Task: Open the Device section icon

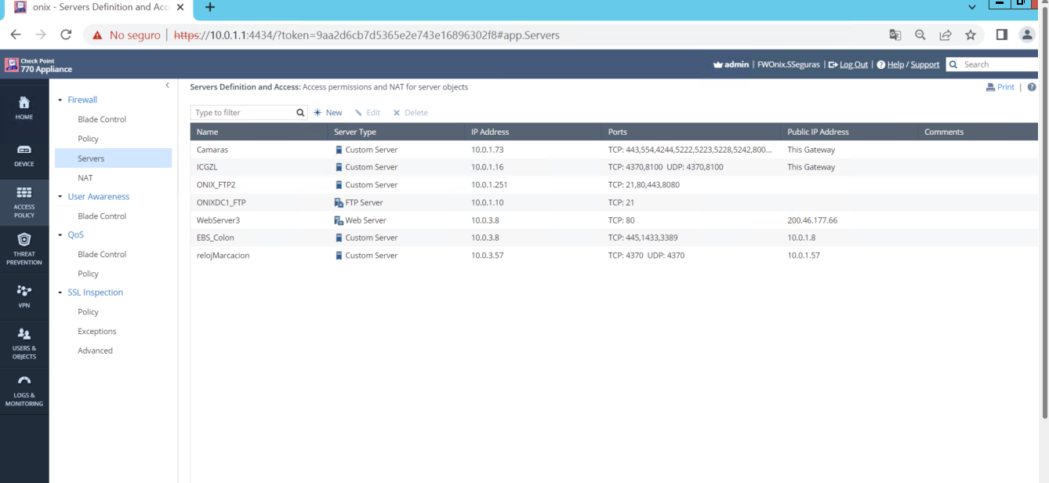Action: coord(24,154)
